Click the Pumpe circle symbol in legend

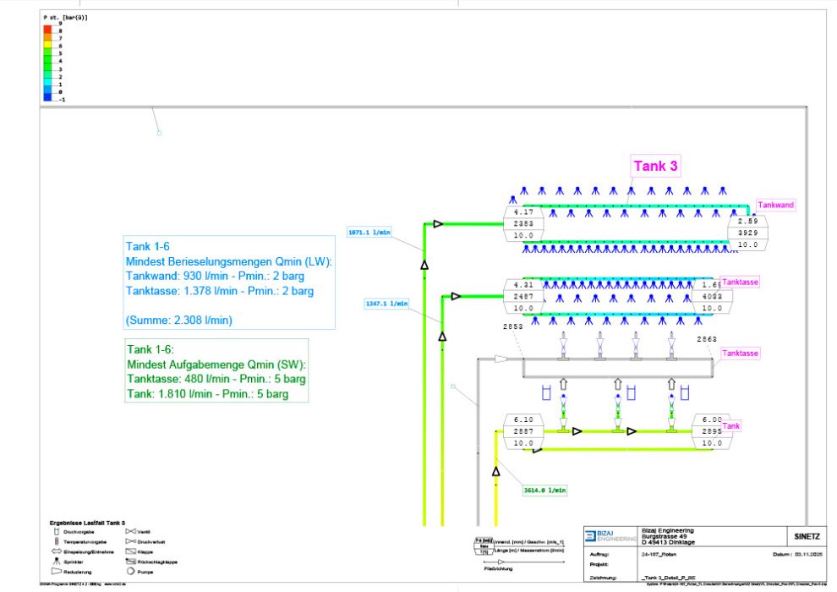coord(130,572)
